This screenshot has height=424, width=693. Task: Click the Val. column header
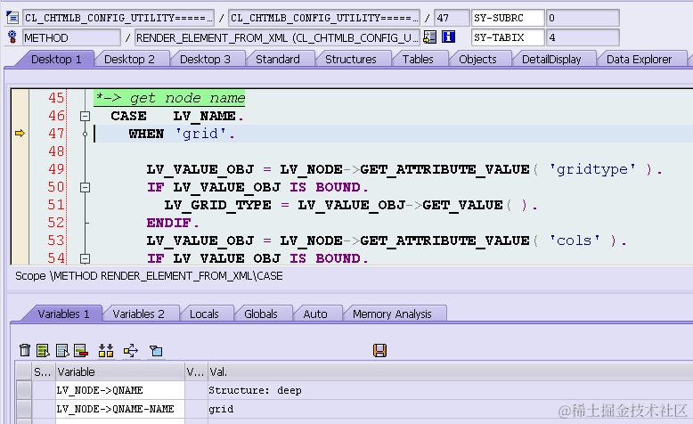(x=450, y=371)
